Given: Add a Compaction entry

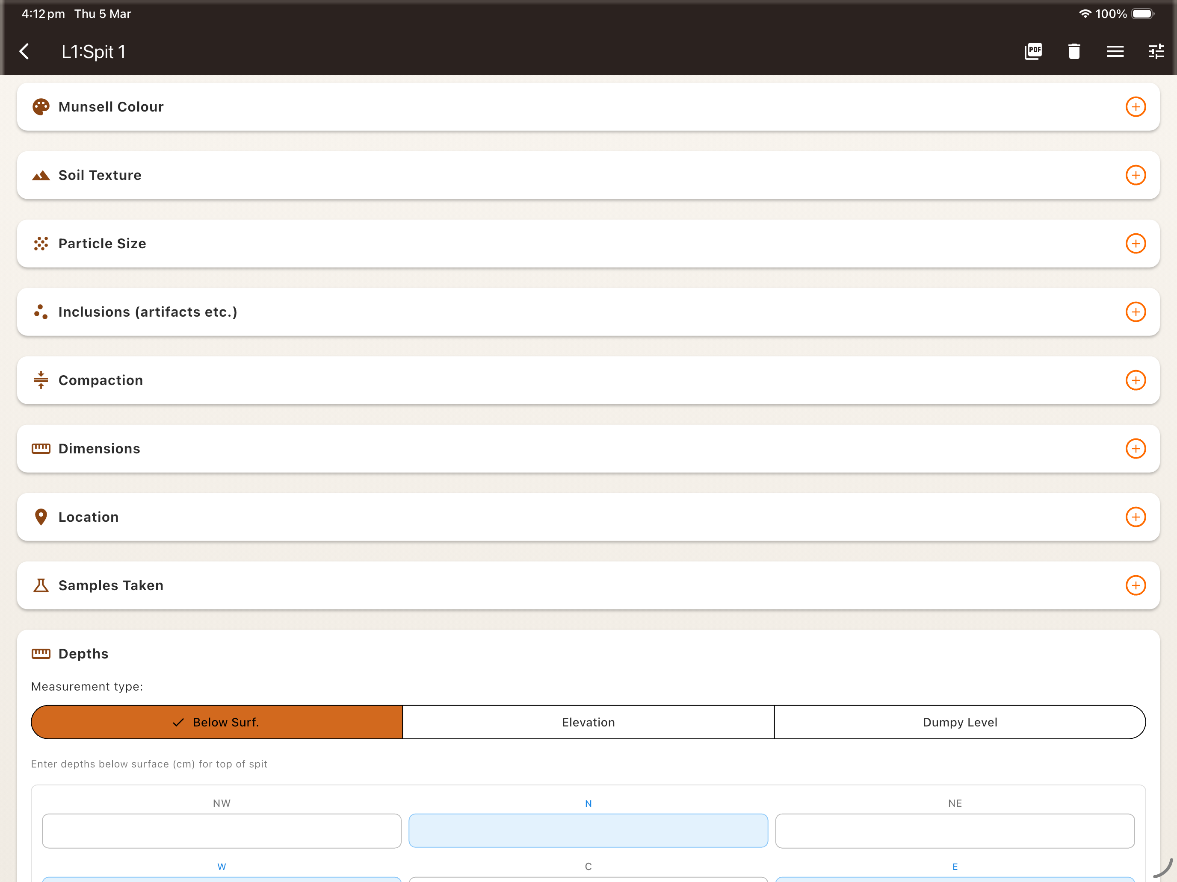Looking at the screenshot, I should [1135, 380].
